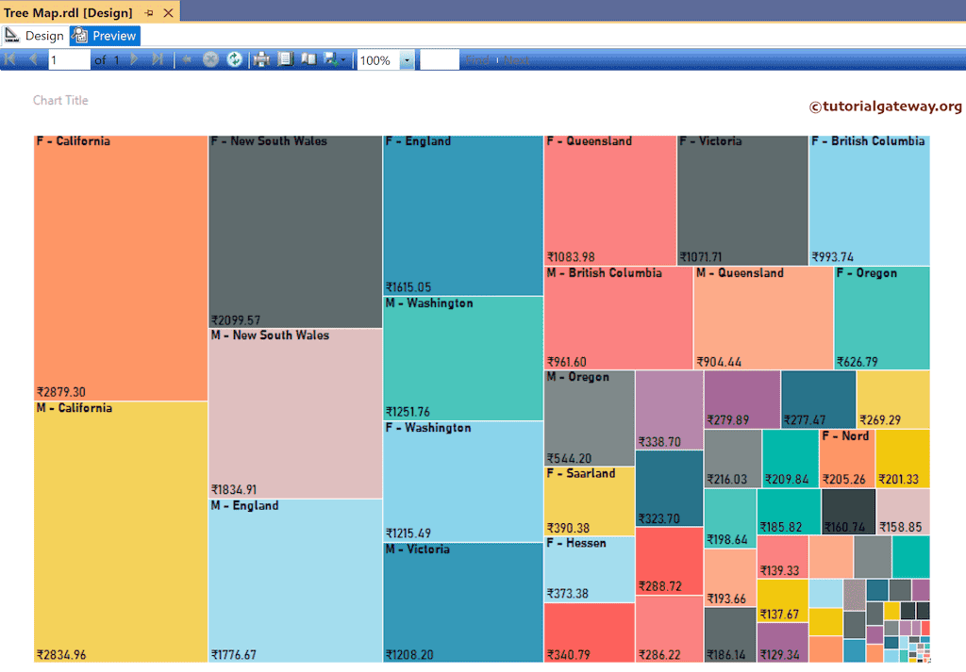This screenshot has width=966, height=672.
Task: Go to the last page using navigation icon
Action: 158,59
